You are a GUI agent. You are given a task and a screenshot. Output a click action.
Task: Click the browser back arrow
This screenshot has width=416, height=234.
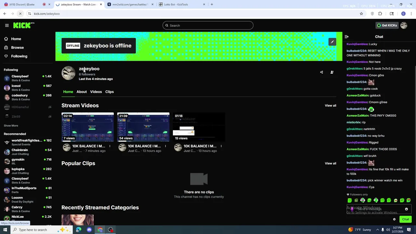(5, 14)
